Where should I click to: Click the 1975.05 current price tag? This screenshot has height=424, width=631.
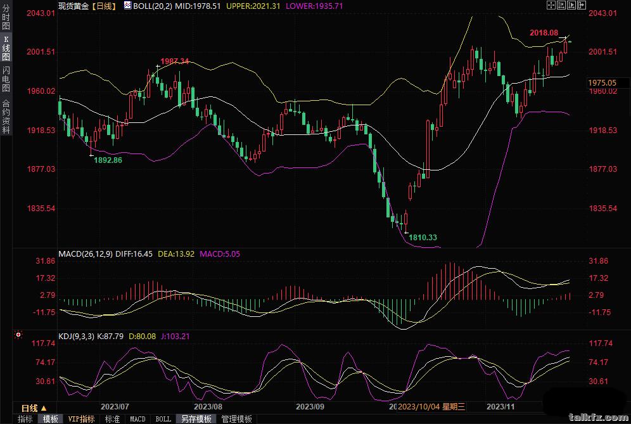(602, 82)
